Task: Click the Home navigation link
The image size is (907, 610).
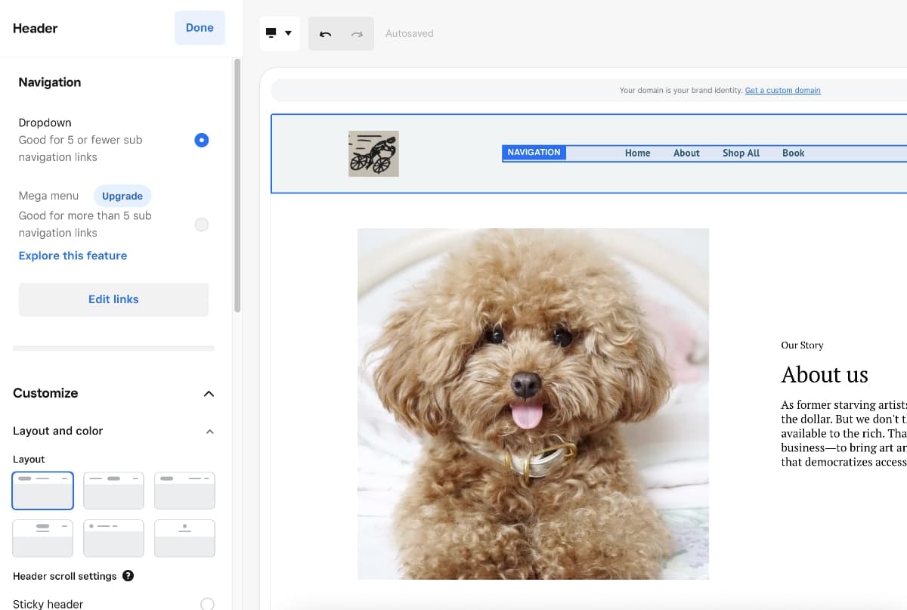Action: tap(638, 153)
